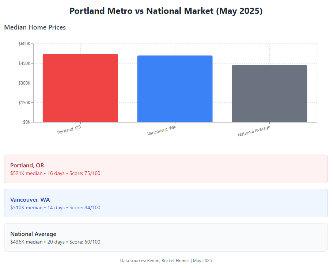Click the red Portland, OR bar

[x=80, y=88]
